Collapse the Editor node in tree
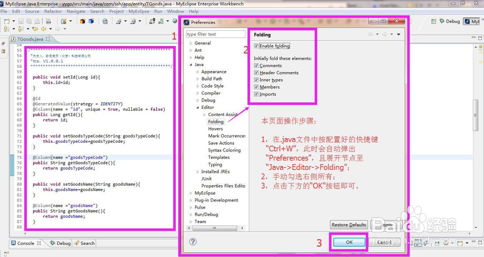The height and width of the screenshot is (257, 484). click(x=197, y=107)
